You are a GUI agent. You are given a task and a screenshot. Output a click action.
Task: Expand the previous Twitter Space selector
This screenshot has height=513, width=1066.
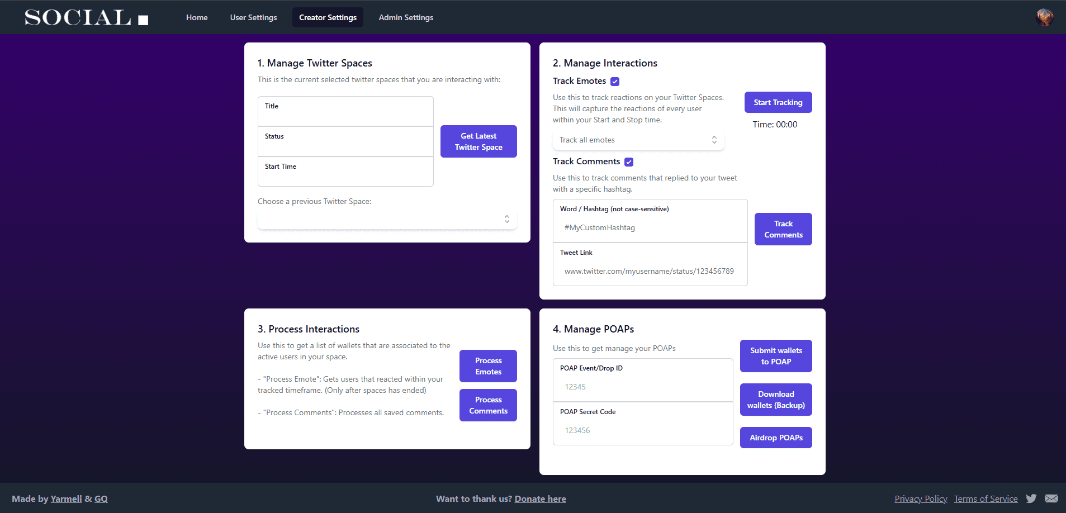(x=387, y=219)
